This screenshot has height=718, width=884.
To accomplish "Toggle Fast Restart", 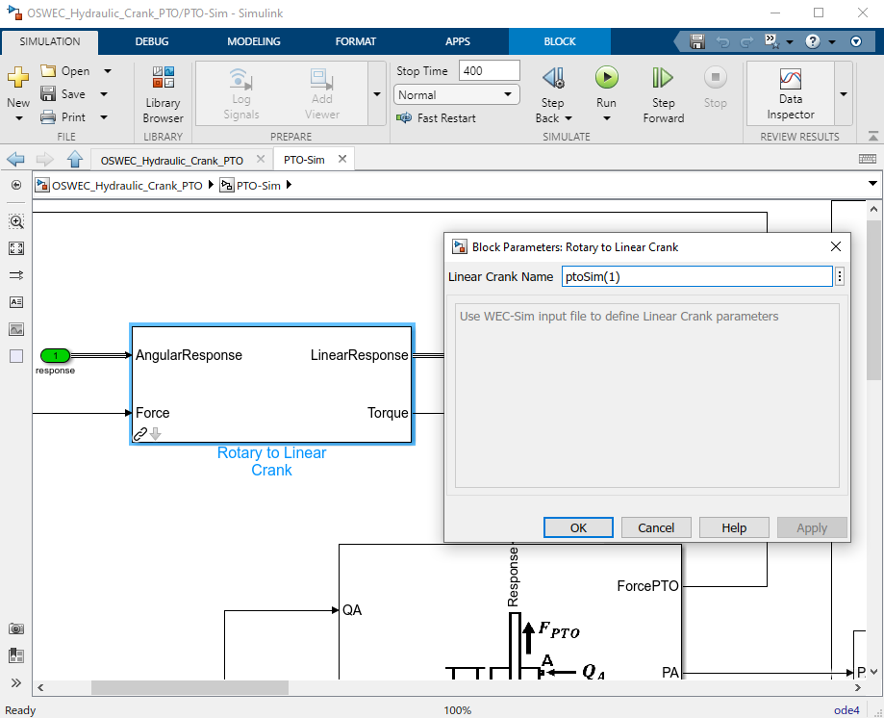I will tap(437, 117).
